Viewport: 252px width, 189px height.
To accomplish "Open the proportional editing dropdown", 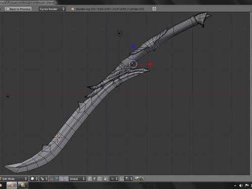I will pos(114,179).
